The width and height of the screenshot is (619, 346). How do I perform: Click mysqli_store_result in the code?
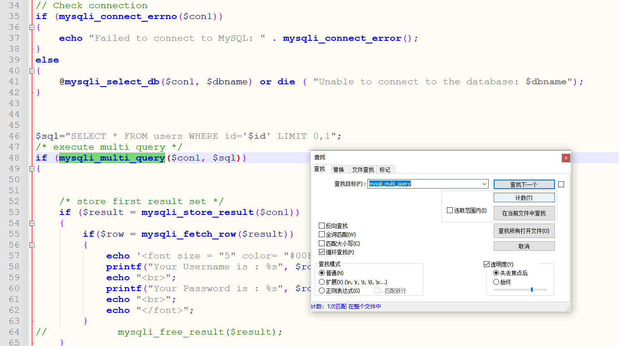[198, 212]
